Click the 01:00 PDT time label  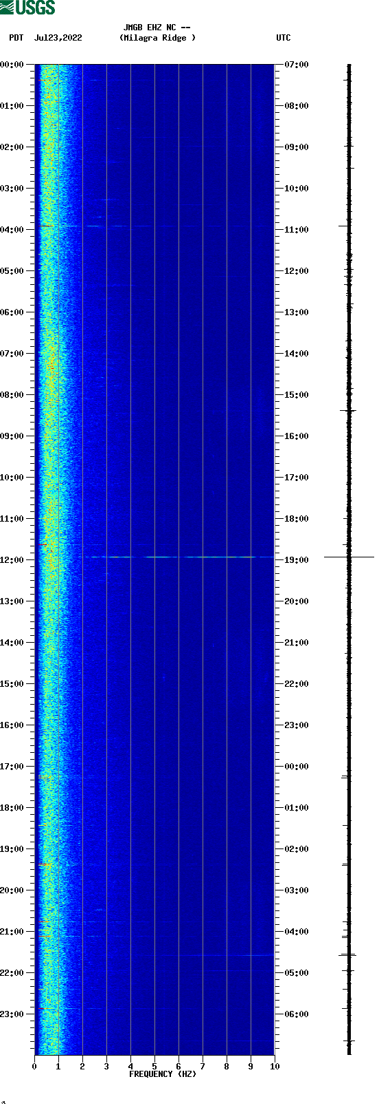[x=12, y=106]
